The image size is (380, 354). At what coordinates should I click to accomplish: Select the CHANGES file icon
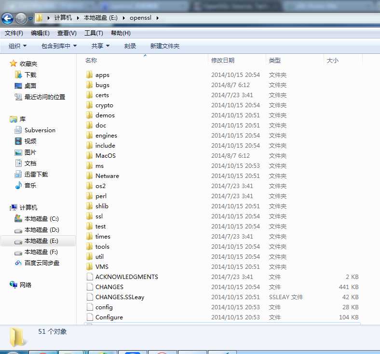(x=90, y=287)
